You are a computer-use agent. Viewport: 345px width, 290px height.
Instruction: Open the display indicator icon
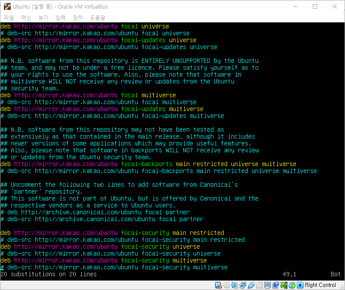[267, 285]
